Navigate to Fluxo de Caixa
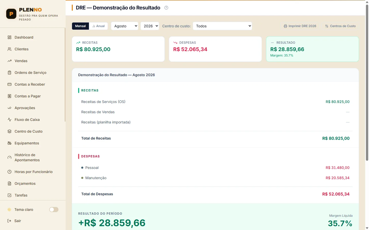 click(32, 120)
